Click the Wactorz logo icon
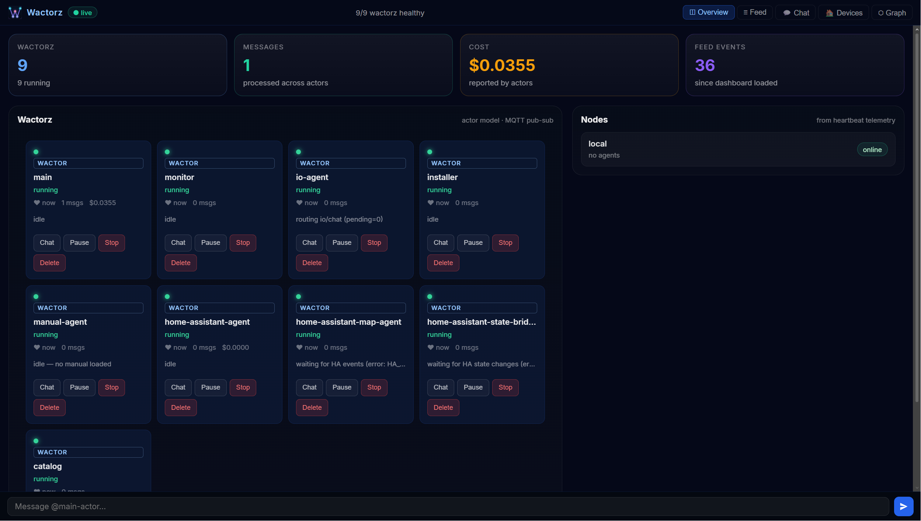 point(14,12)
